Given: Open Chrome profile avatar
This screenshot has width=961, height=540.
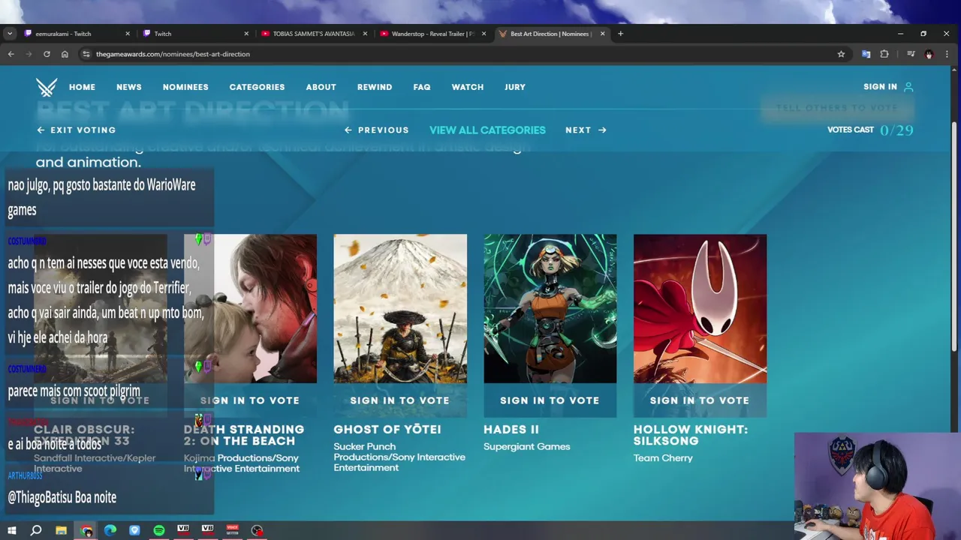Looking at the screenshot, I should [x=929, y=54].
